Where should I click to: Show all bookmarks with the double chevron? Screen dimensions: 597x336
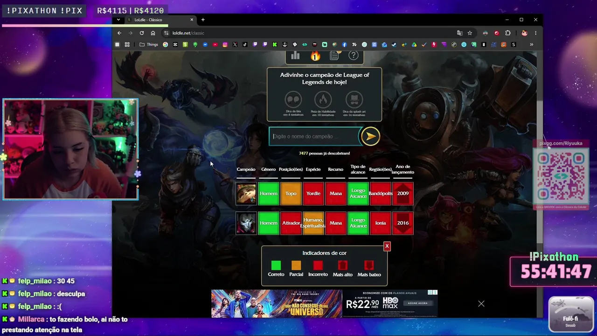click(x=531, y=45)
